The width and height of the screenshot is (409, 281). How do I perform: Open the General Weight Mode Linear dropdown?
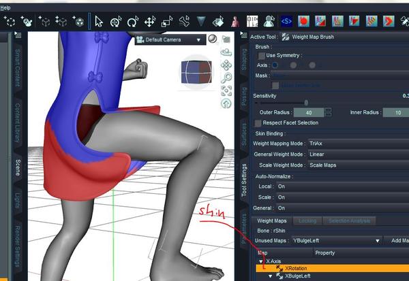pyautogui.click(x=359, y=154)
